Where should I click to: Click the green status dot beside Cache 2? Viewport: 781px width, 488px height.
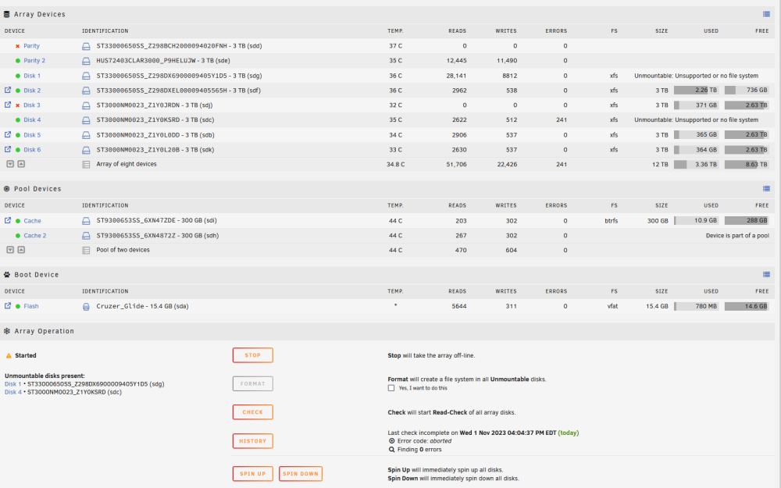[17, 236]
